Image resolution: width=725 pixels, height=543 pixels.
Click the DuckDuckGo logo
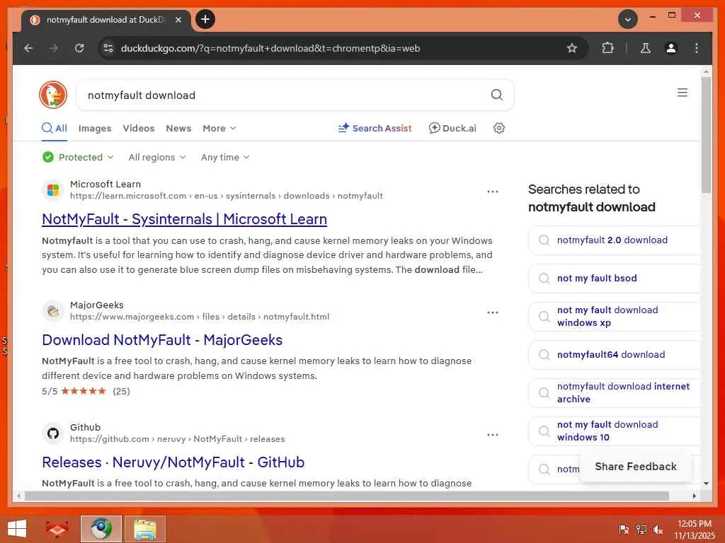click(53, 95)
